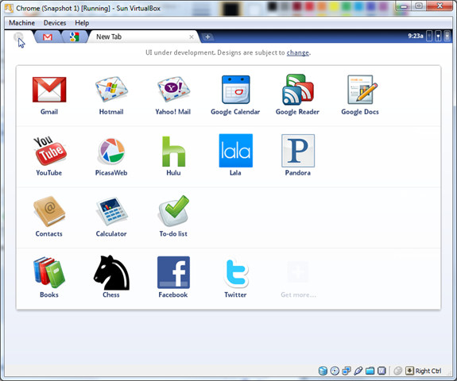Click the VirtualBox hard disk status icon
The width and height of the screenshot is (457, 381).
(x=323, y=371)
